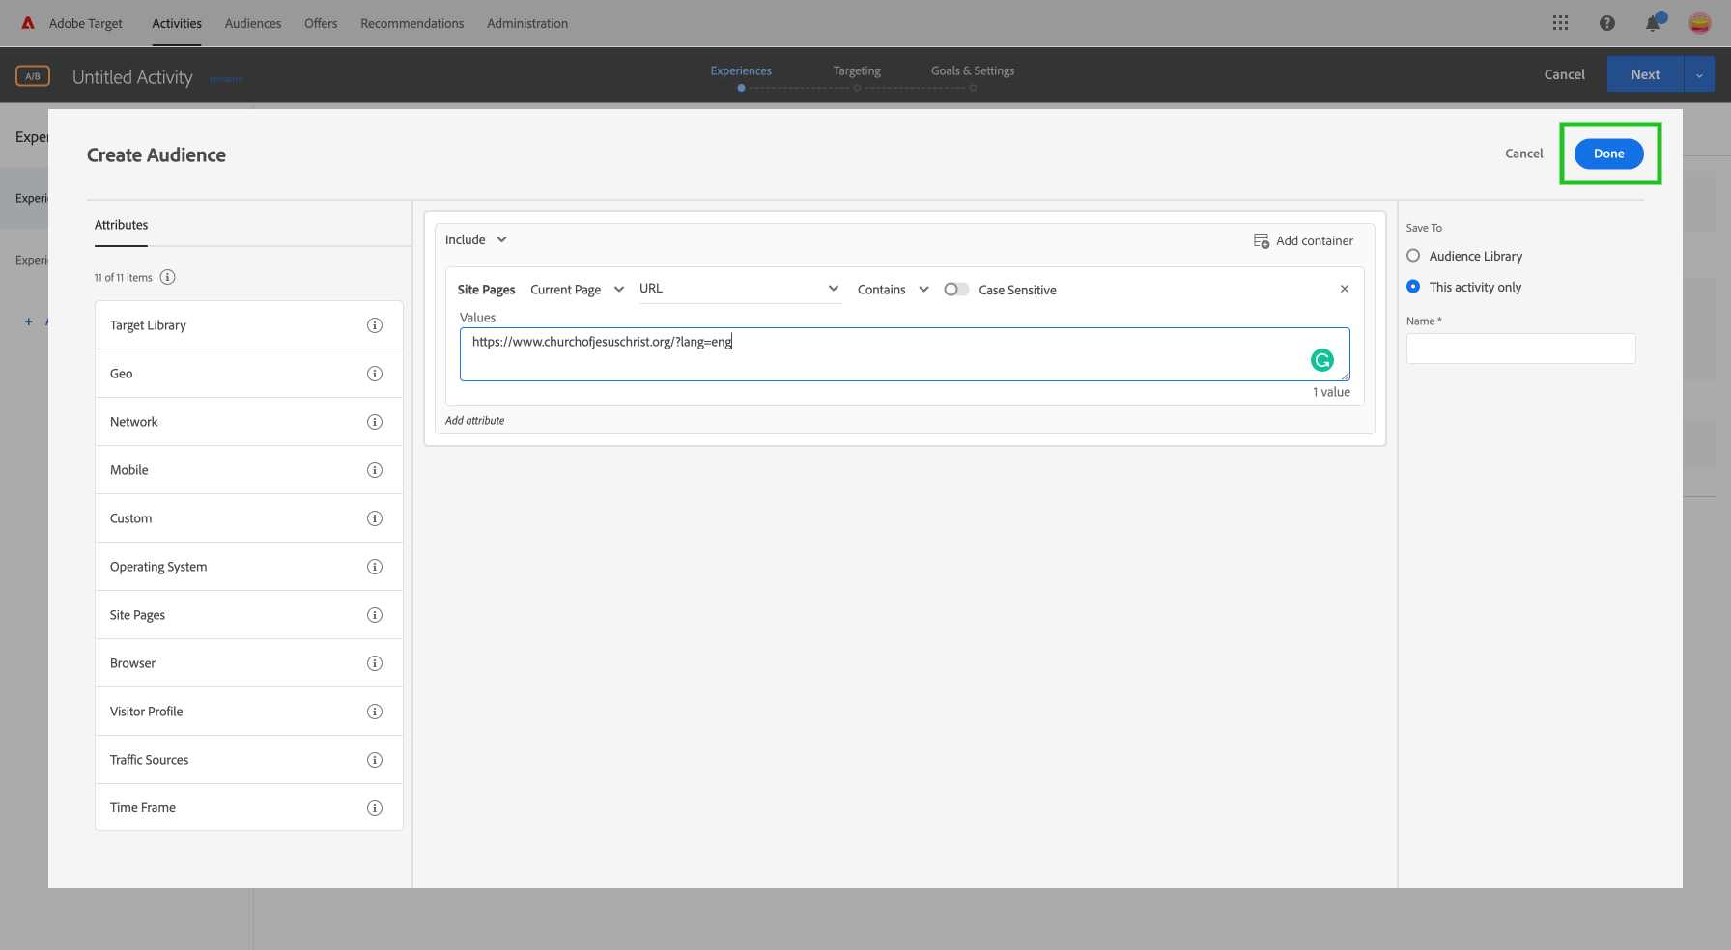
Task: Click the profile avatar icon
Action: click(x=1699, y=22)
